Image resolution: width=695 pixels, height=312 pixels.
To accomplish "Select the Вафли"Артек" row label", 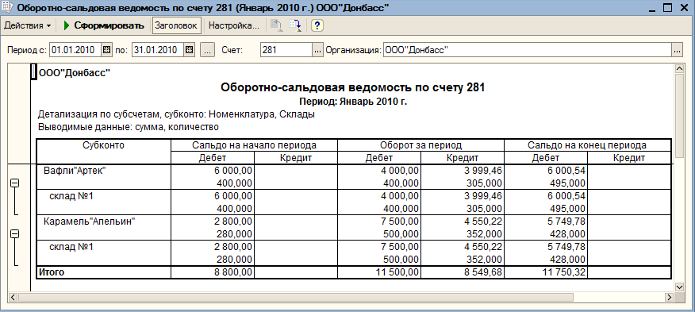I will click(75, 171).
